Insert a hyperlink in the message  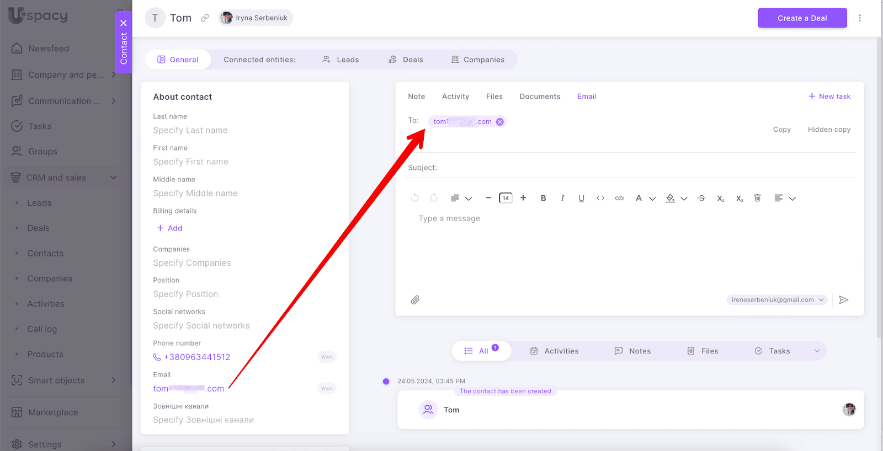(x=619, y=198)
